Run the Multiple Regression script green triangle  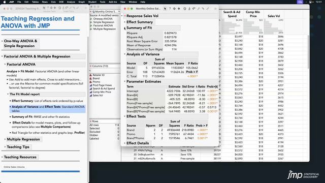[x=91, y=29]
